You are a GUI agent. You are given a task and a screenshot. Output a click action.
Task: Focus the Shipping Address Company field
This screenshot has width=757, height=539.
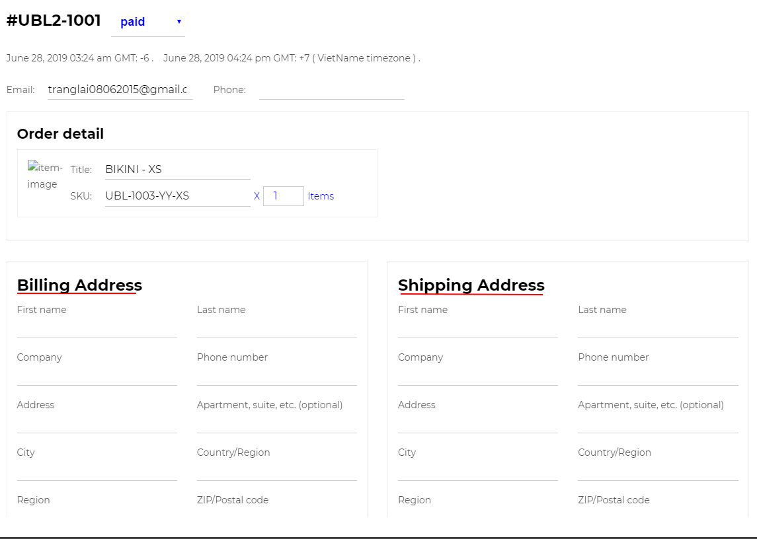477,375
